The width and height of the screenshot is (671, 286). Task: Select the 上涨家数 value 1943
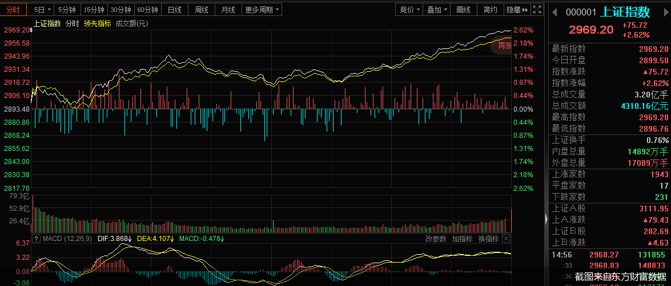(659, 174)
